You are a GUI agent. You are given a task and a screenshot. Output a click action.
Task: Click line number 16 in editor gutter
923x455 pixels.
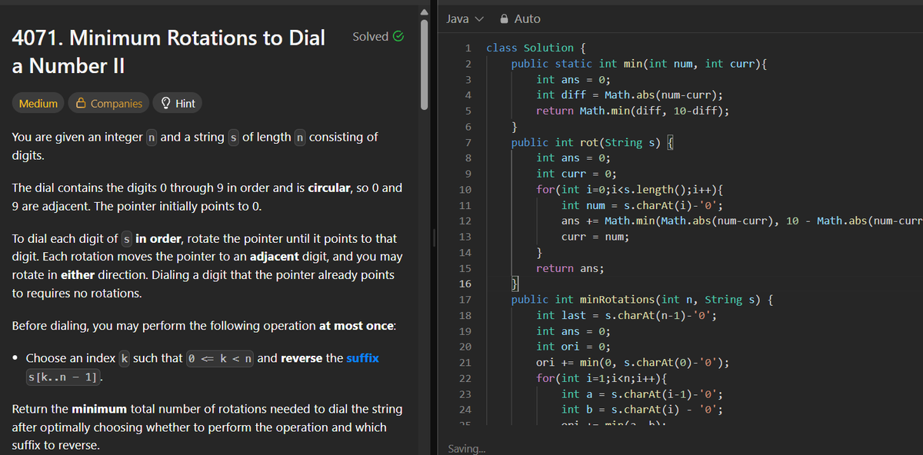pos(465,284)
